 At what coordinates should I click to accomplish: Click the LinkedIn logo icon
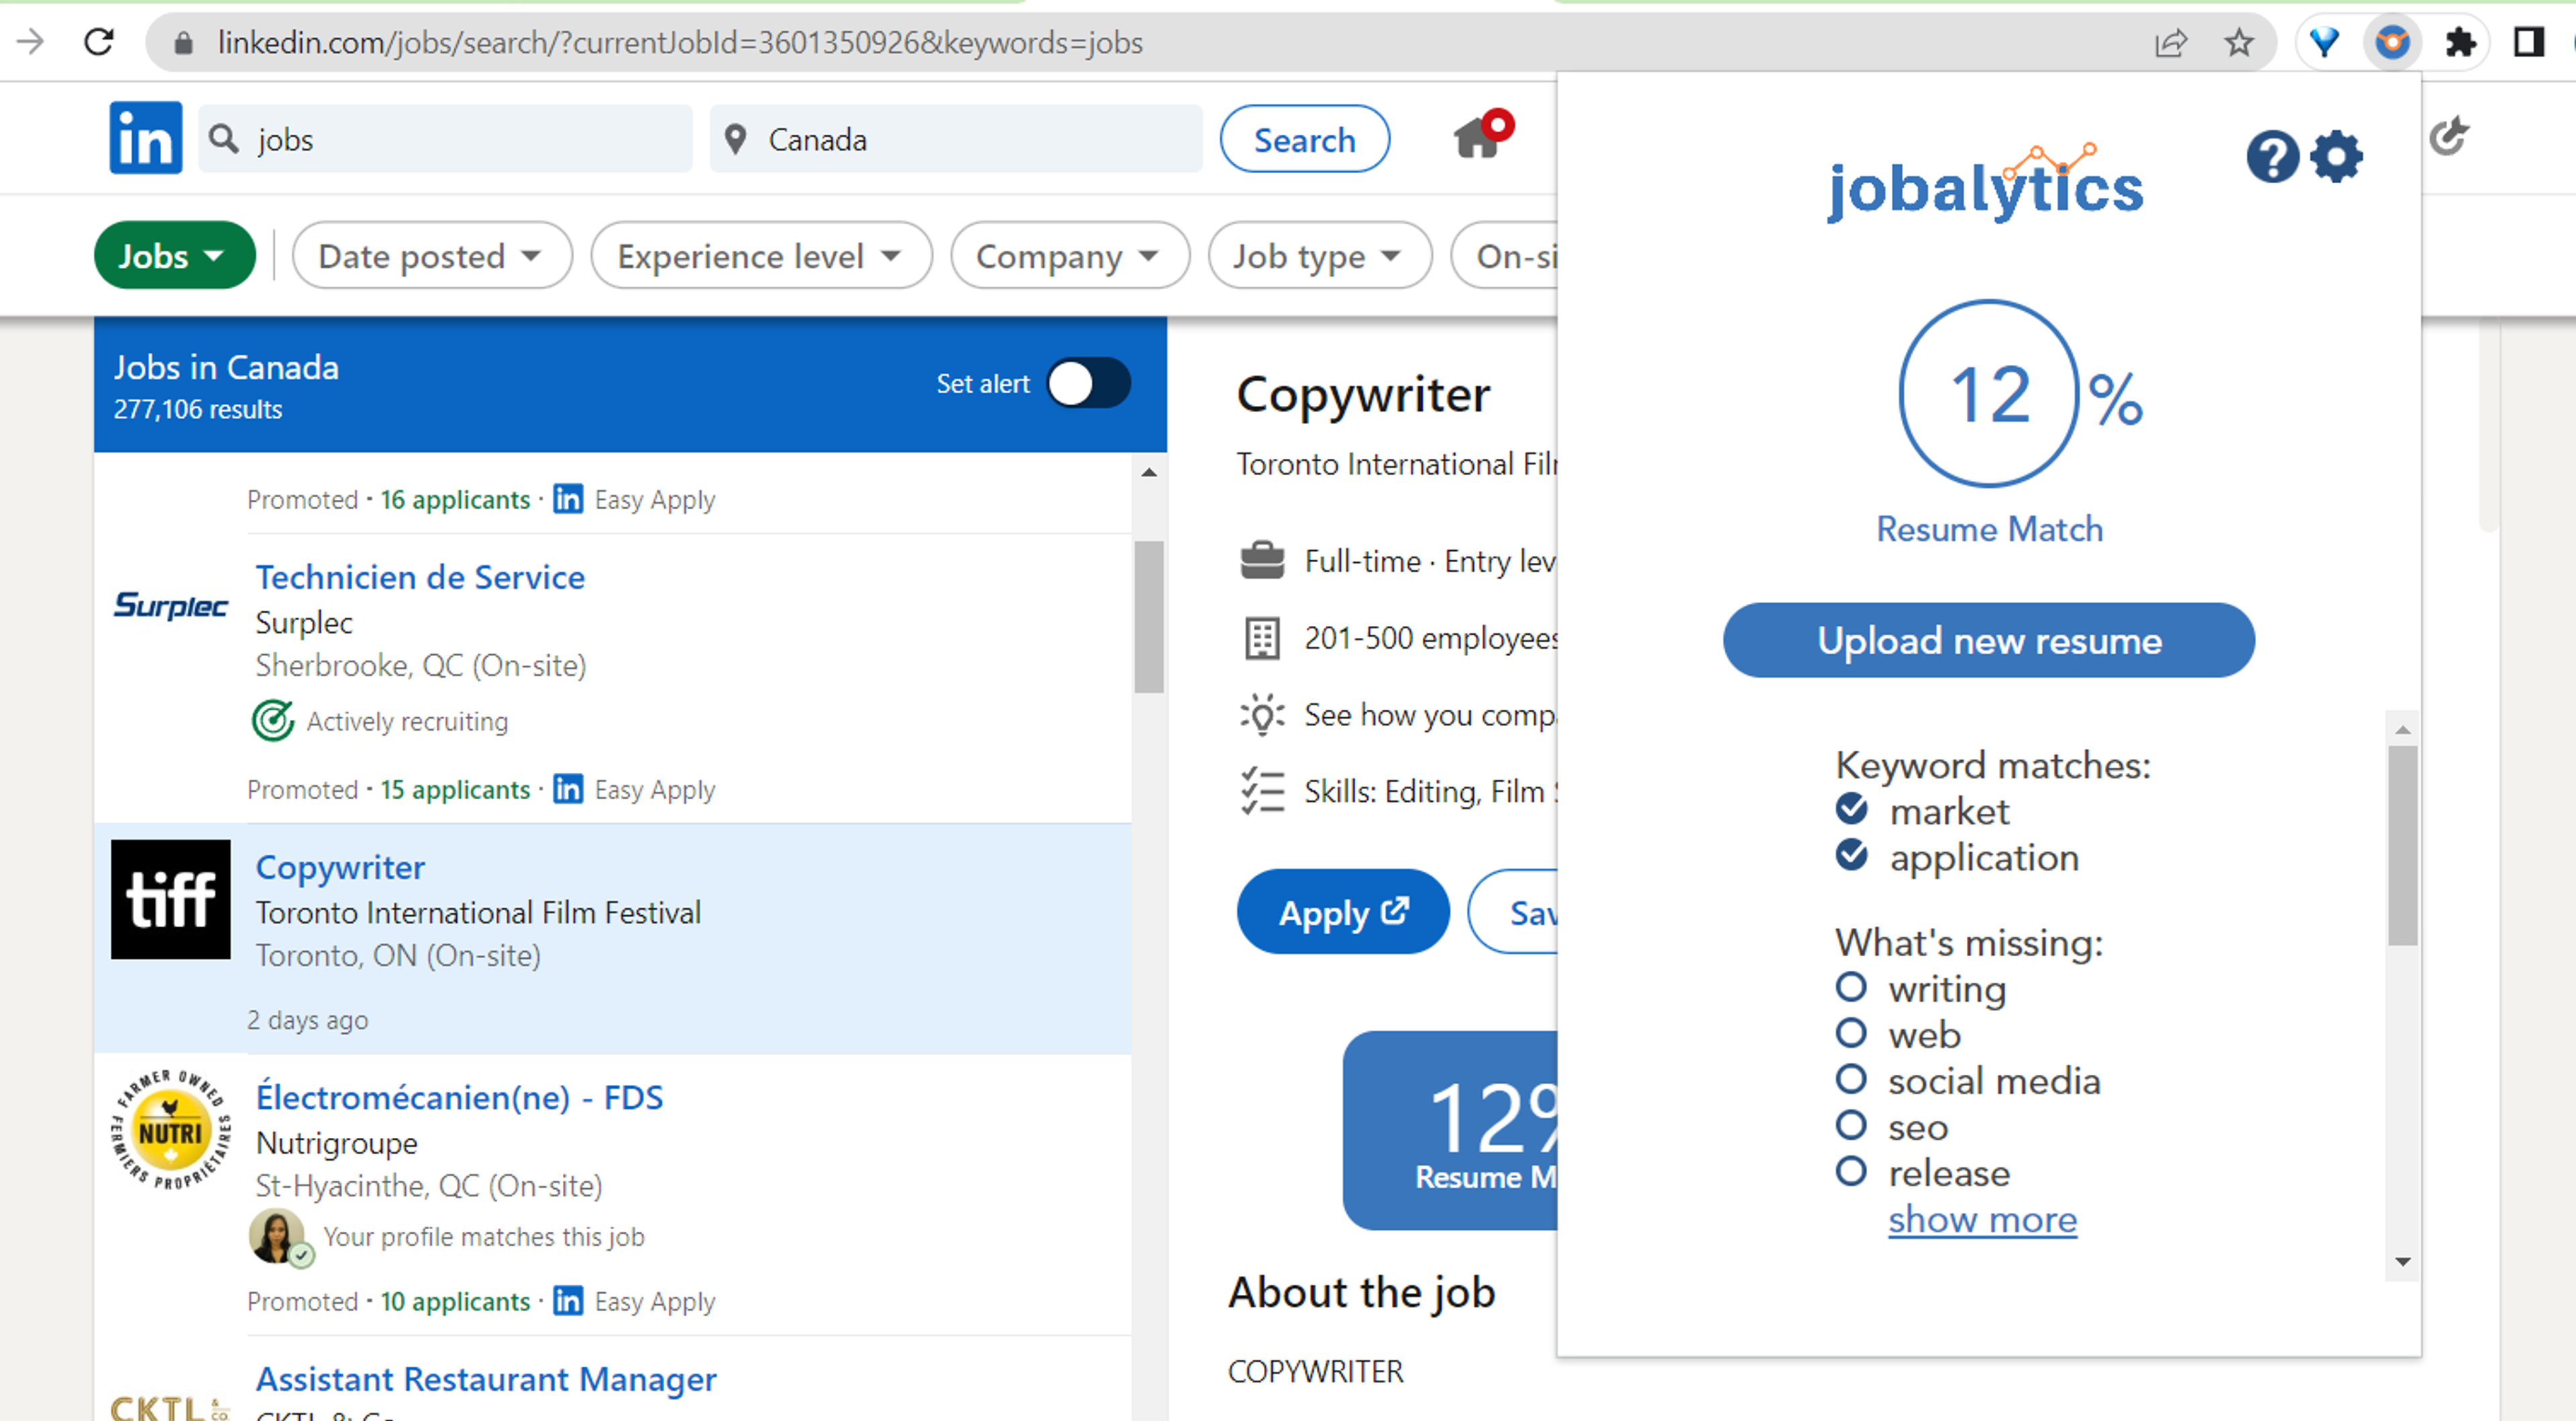point(146,138)
